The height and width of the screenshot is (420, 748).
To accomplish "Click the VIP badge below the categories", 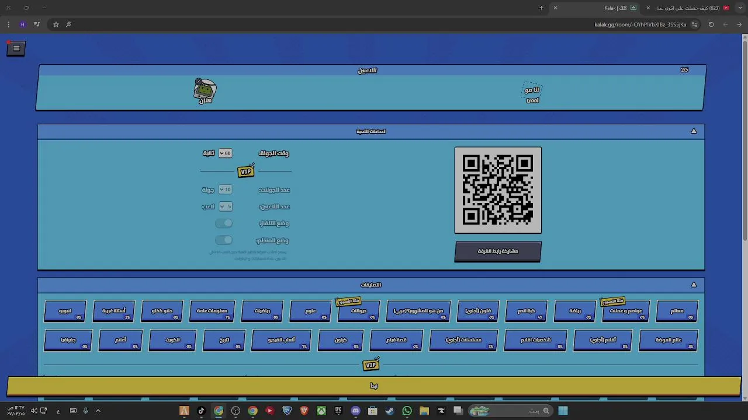I will coord(371,365).
